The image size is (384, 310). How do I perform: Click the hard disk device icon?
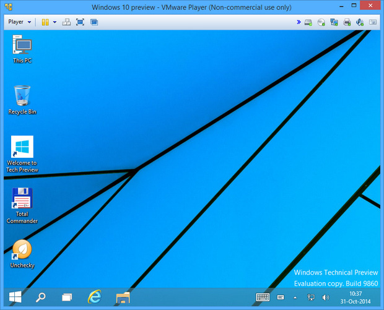tap(308, 22)
